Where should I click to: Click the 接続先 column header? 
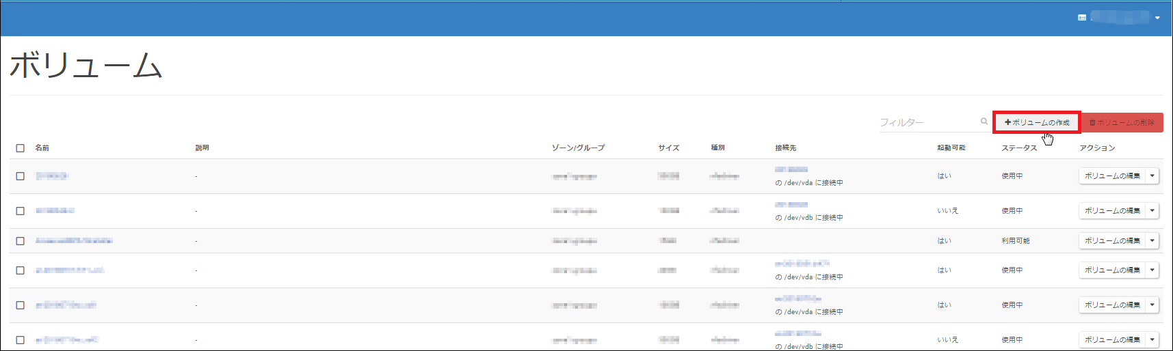(x=786, y=148)
